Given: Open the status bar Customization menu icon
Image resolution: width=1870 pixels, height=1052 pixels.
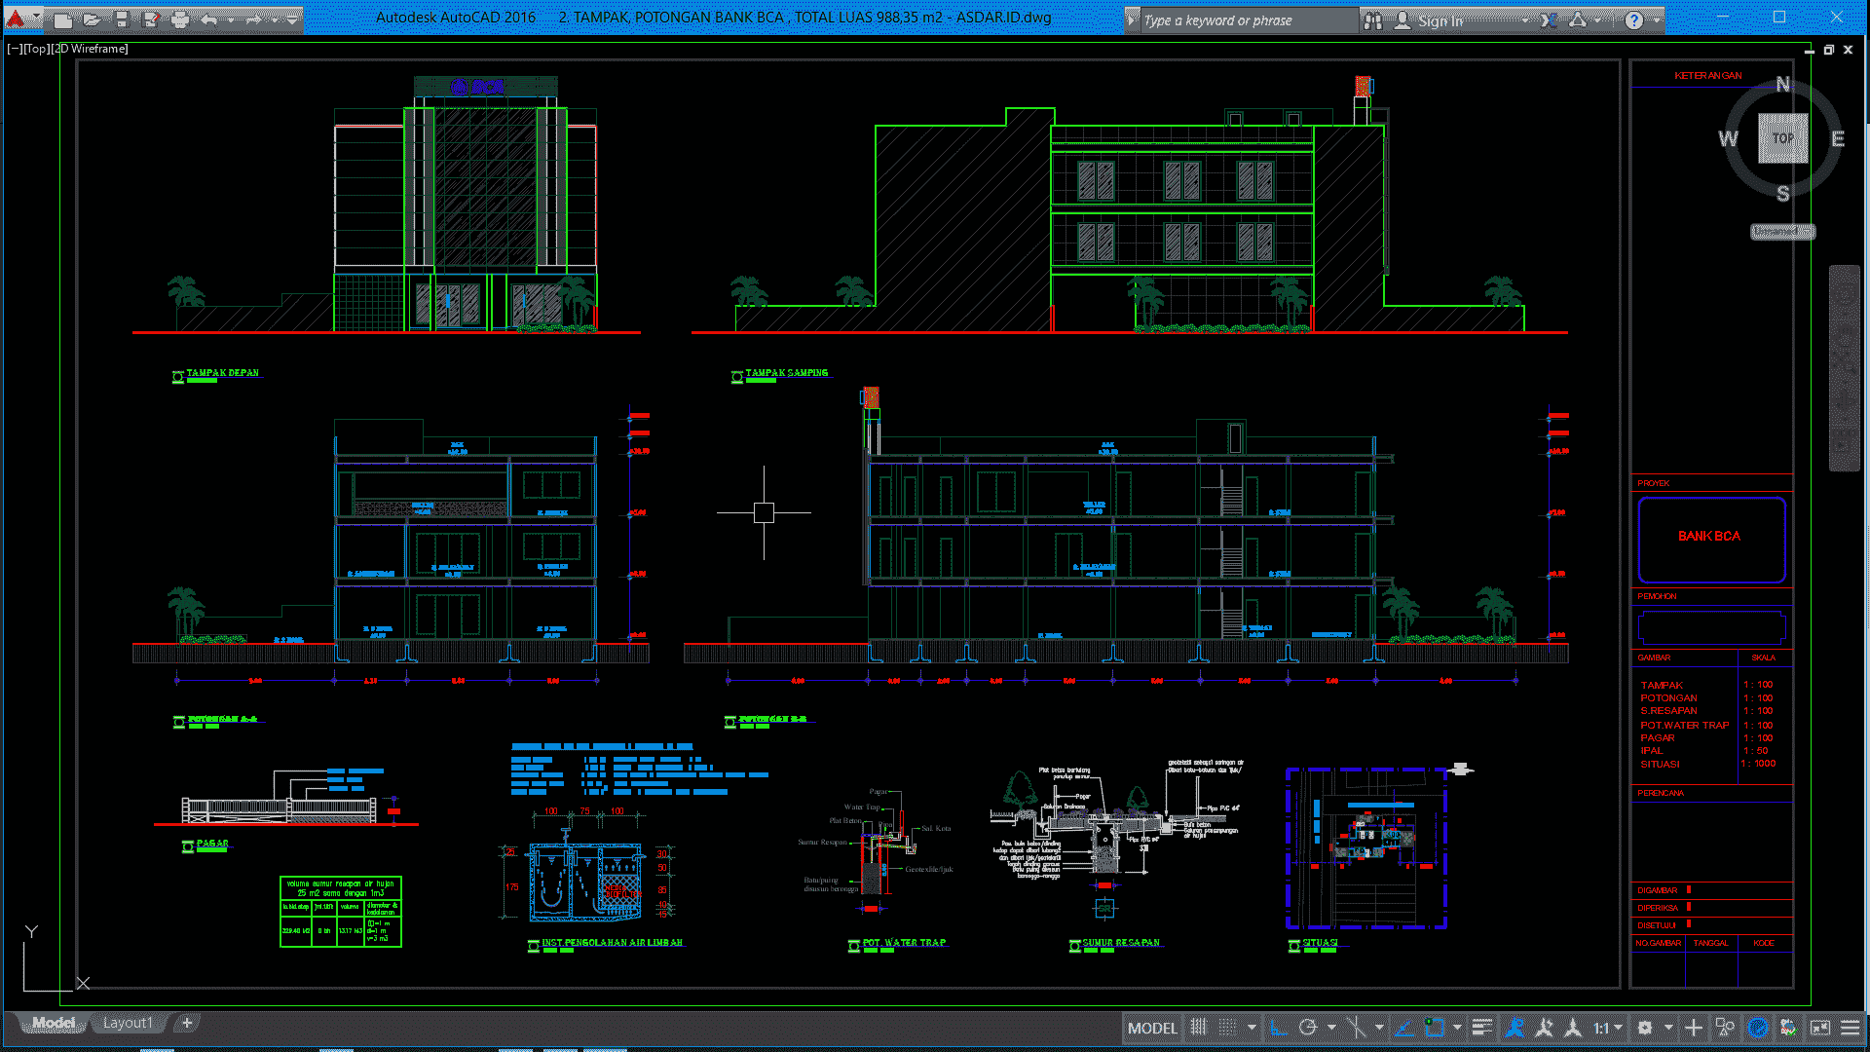Looking at the screenshot, I should click(1851, 1027).
